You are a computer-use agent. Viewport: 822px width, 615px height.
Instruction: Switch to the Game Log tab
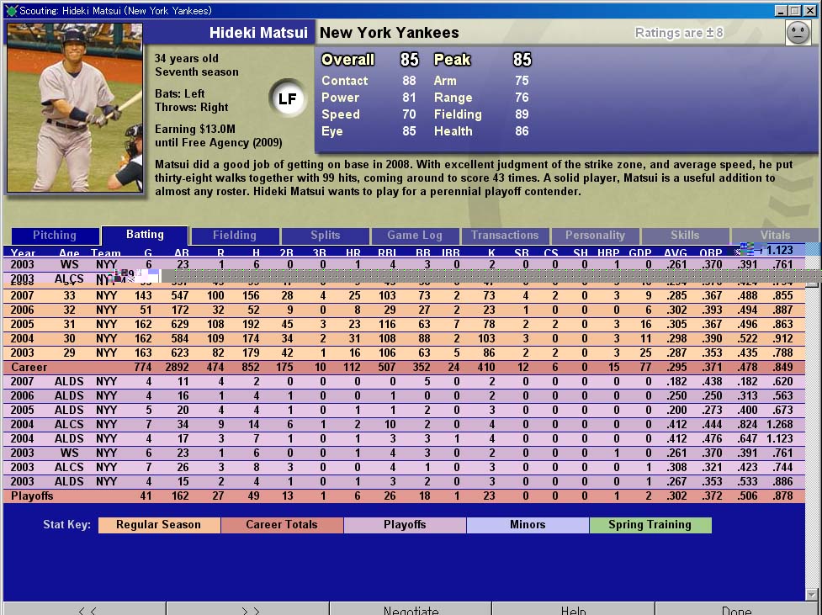(415, 236)
